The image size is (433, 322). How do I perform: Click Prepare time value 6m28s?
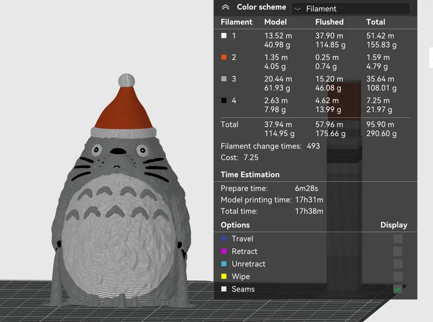(x=306, y=188)
